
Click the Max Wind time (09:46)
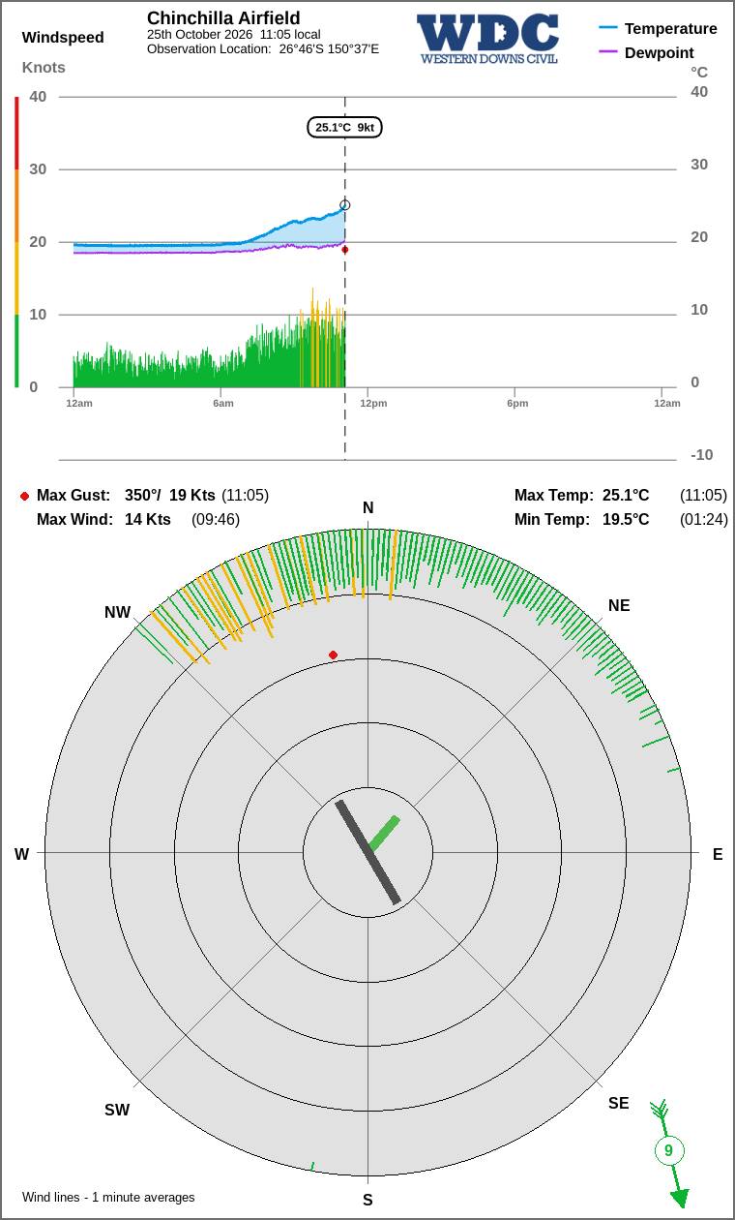tap(216, 520)
